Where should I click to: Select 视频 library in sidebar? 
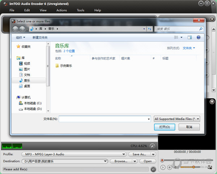[x=25, y=64]
